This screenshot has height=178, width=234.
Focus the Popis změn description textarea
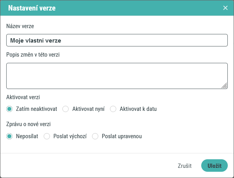click(x=117, y=76)
